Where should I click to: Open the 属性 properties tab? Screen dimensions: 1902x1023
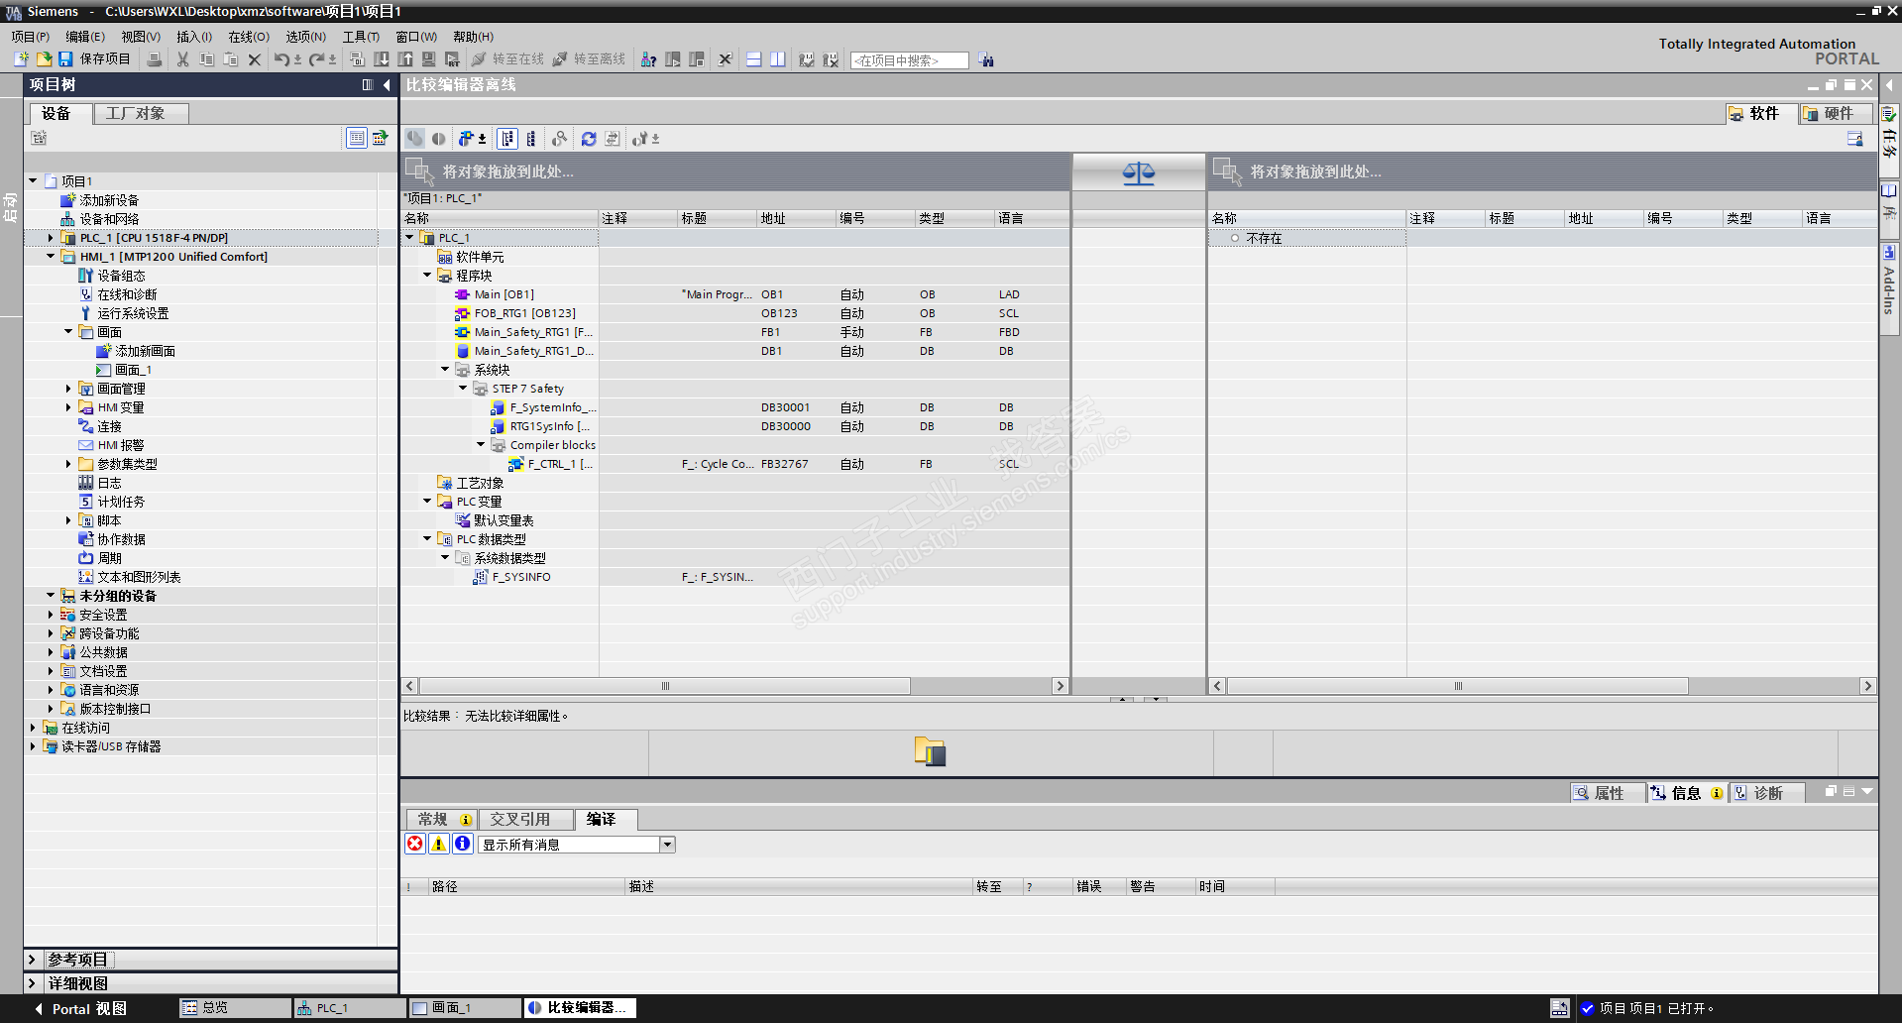pyautogui.click(x=1608, y=793)
